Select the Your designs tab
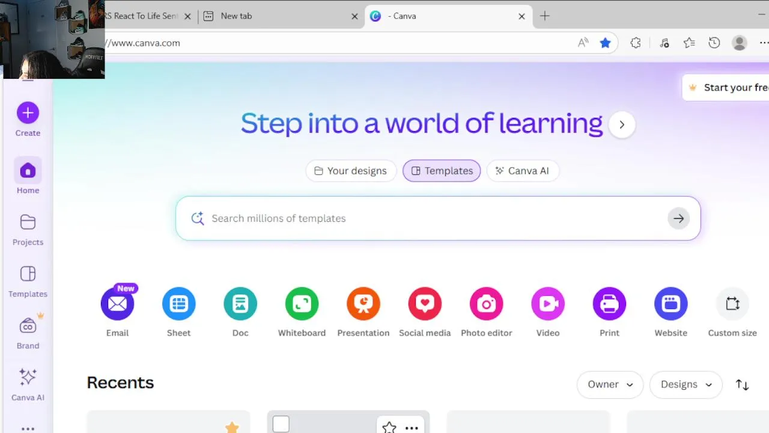 [351, 171]
